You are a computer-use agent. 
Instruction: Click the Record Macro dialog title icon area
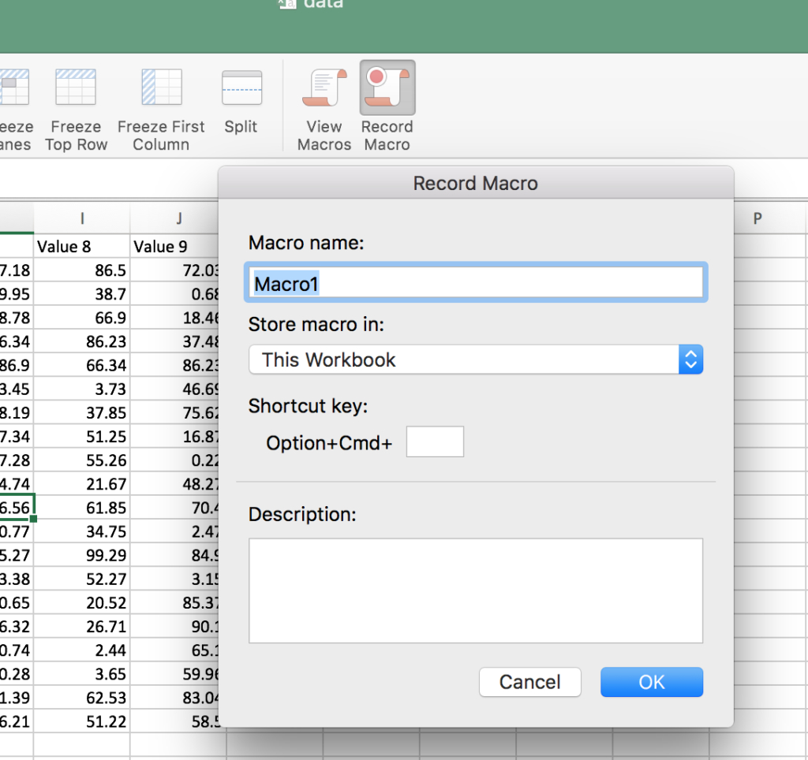coord(475,183)
